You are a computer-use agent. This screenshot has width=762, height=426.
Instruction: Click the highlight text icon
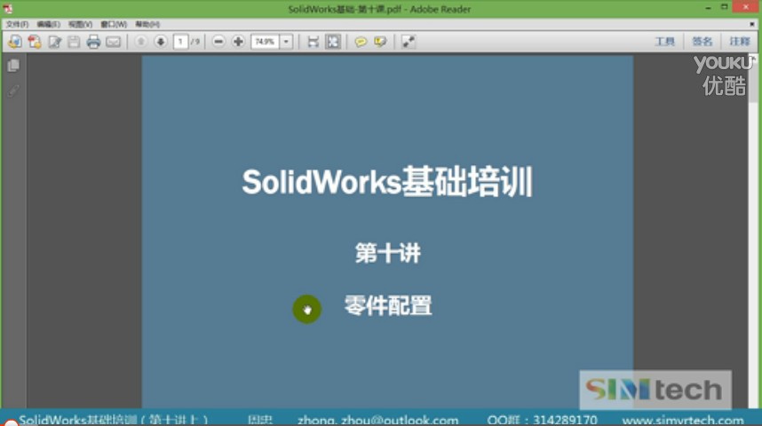[380, 42]
